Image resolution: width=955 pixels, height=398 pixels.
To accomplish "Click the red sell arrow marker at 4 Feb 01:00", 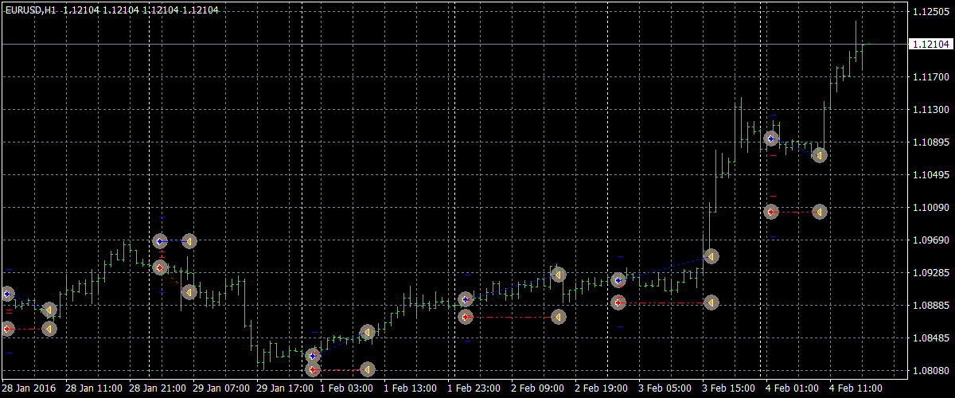I will click(770, 212).
